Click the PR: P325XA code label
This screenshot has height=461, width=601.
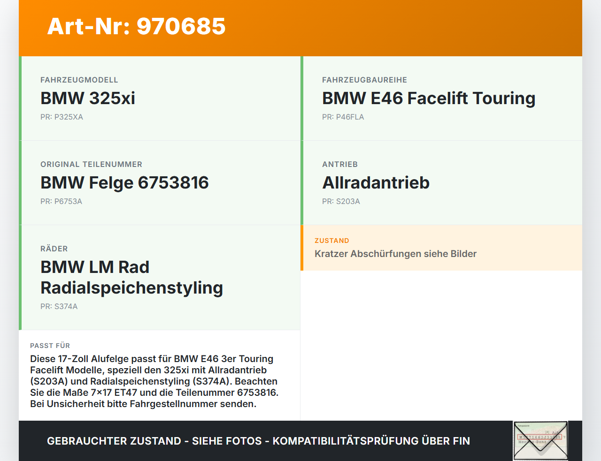62,117
